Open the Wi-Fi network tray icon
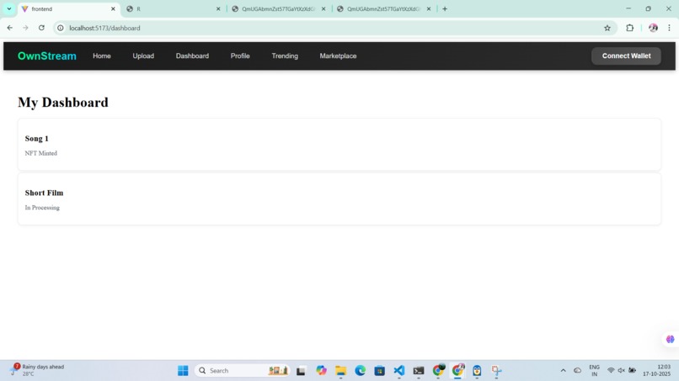This screenshot has width=679, height=381. click(611, 371)
